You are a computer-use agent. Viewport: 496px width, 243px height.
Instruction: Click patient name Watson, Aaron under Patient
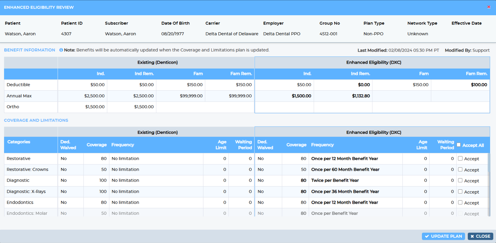(x=20, y=34)
